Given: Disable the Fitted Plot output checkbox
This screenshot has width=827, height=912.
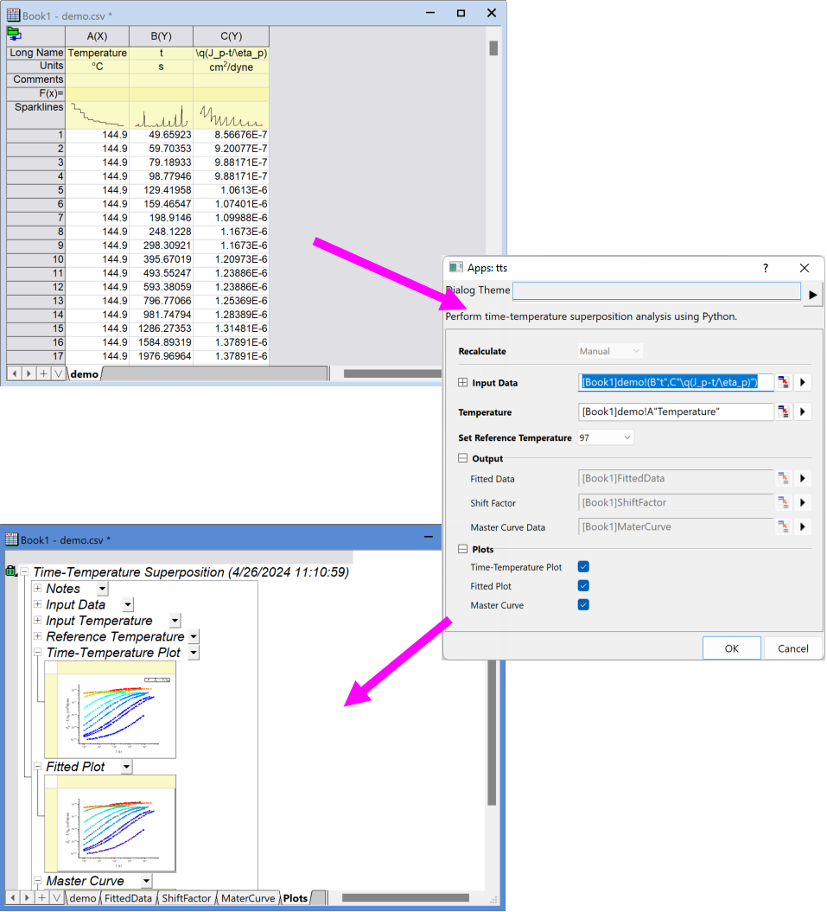Looking at the screenshot, I should pyautogui.click(x=583, y=585).
